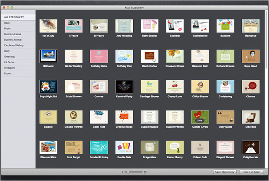269x181 pixels.
Task: Select the 4th of July stationery thumbnail
Action: 48,26
